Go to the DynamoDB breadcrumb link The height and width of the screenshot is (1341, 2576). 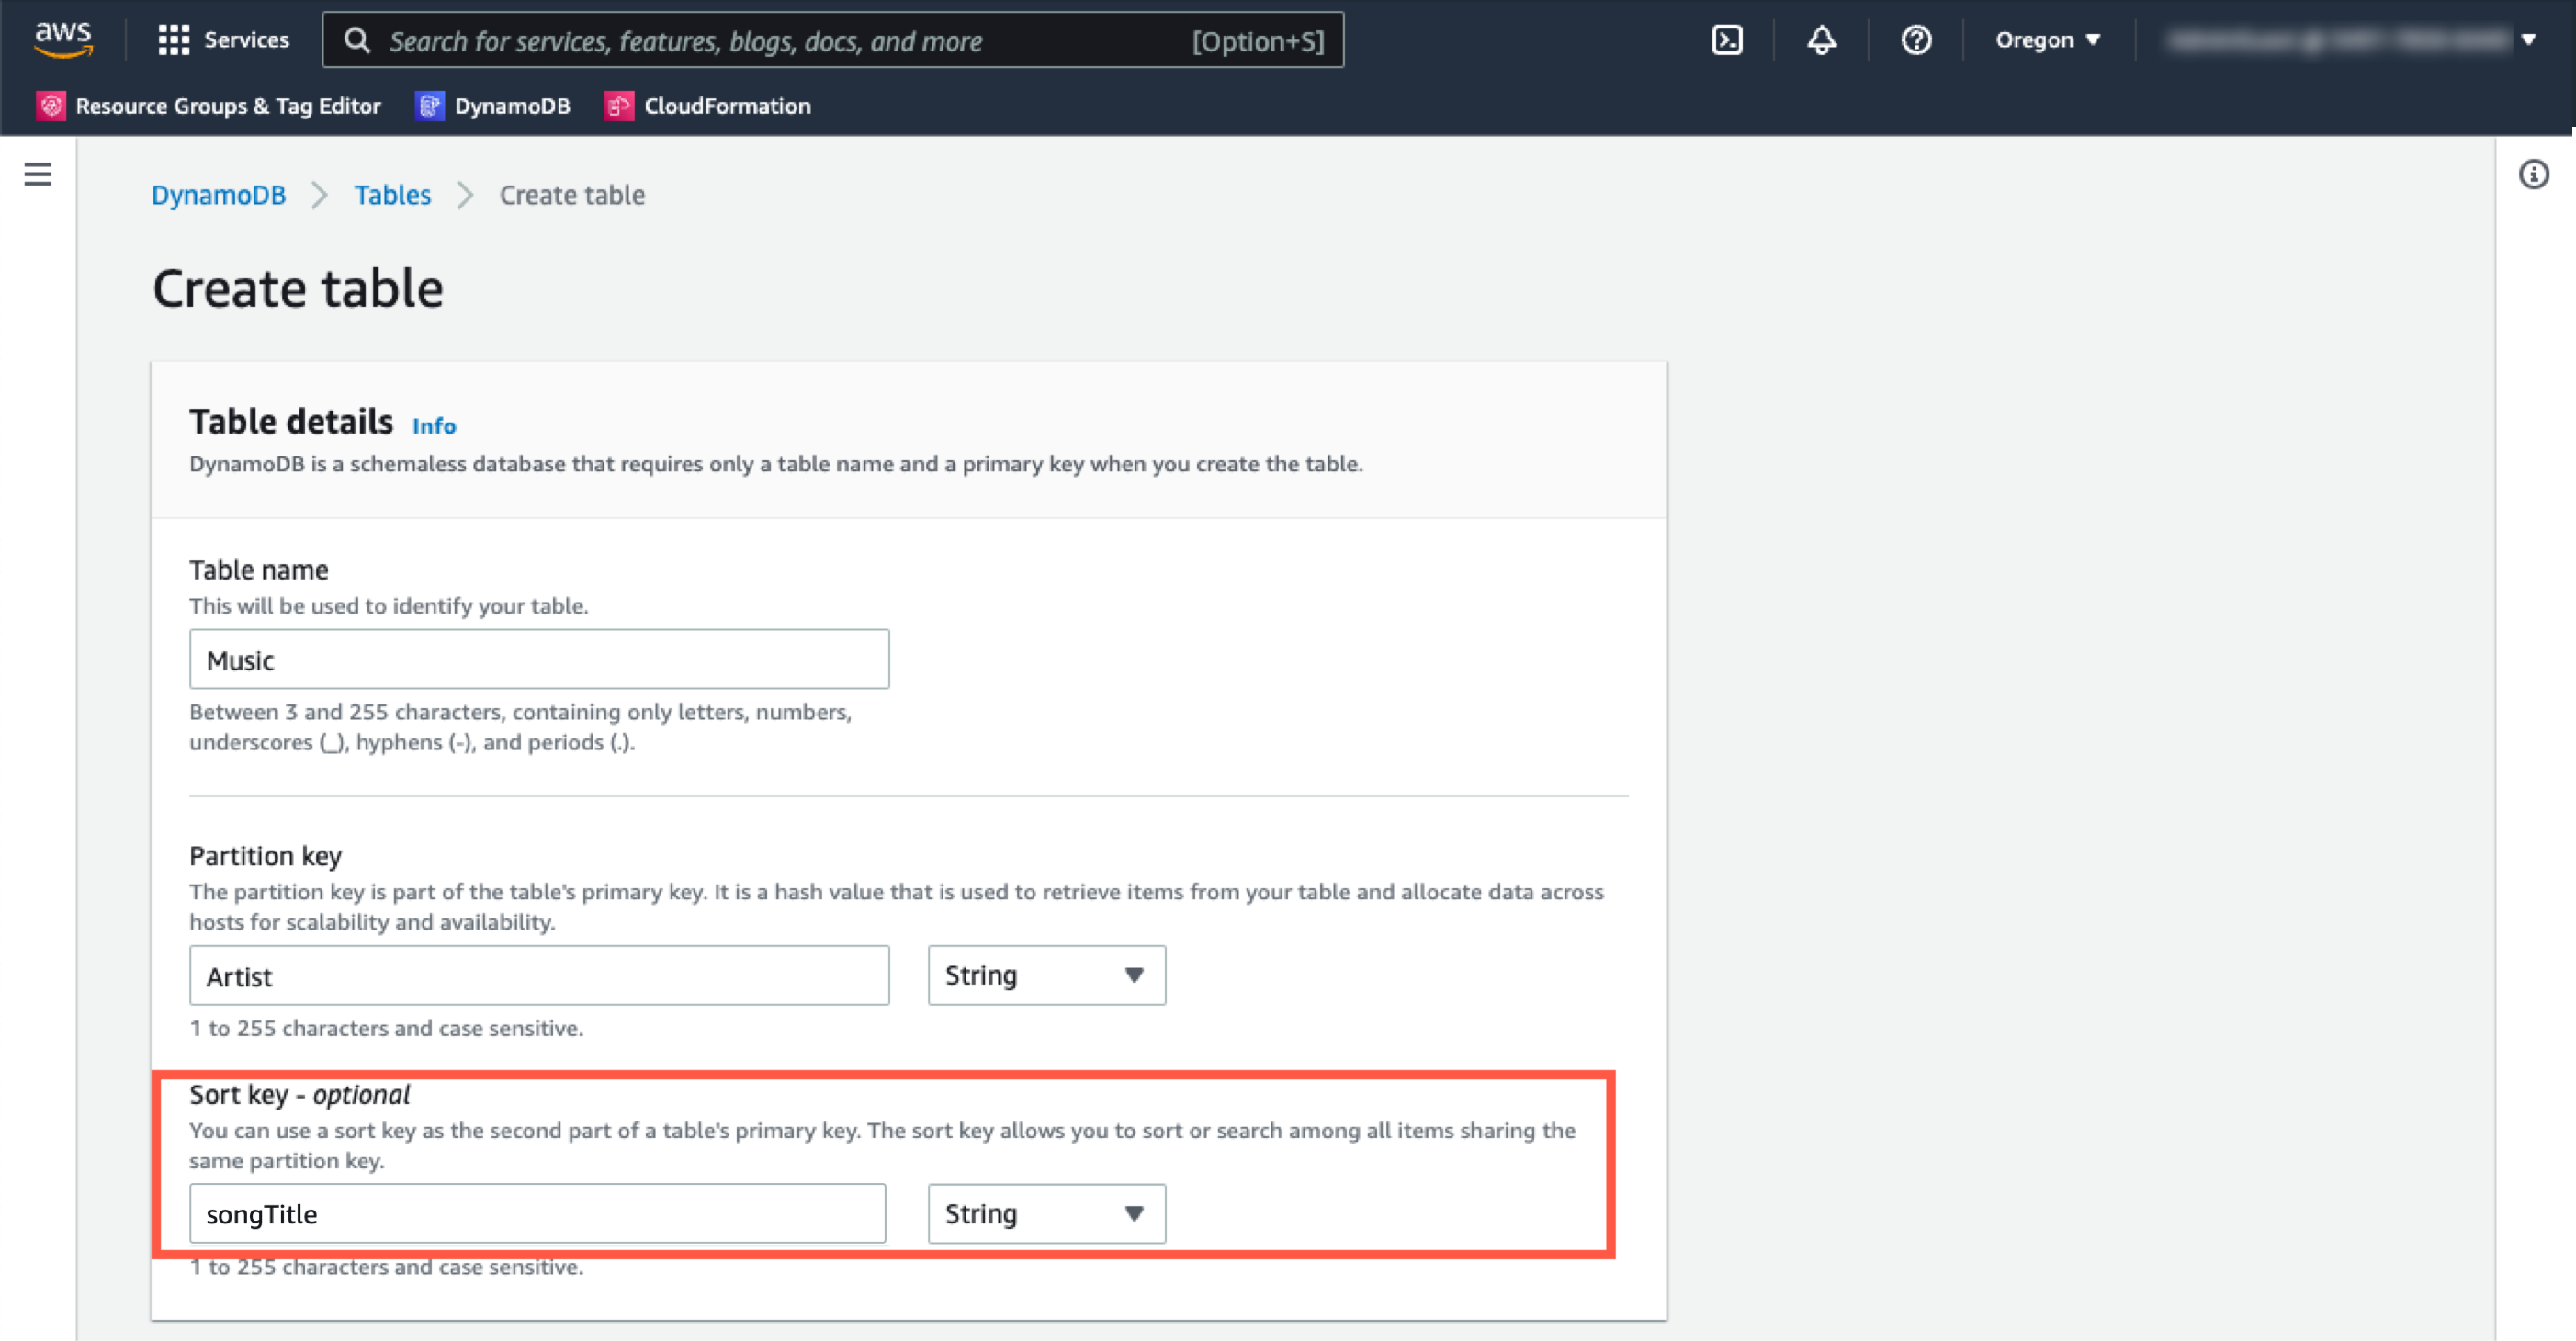[x=218, y=195]
